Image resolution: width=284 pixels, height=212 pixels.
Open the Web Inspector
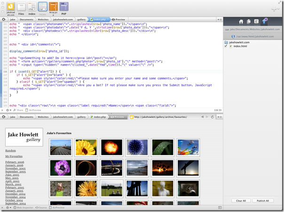[23, 207]
